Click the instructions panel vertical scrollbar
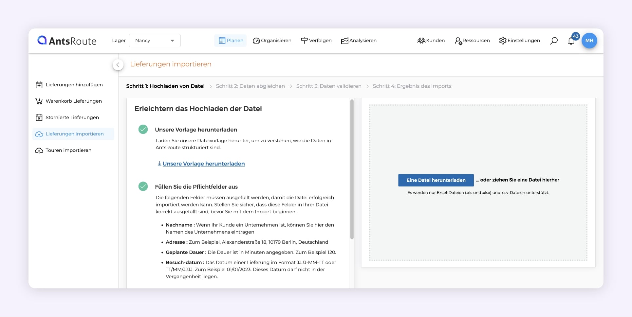 point(352,170)
